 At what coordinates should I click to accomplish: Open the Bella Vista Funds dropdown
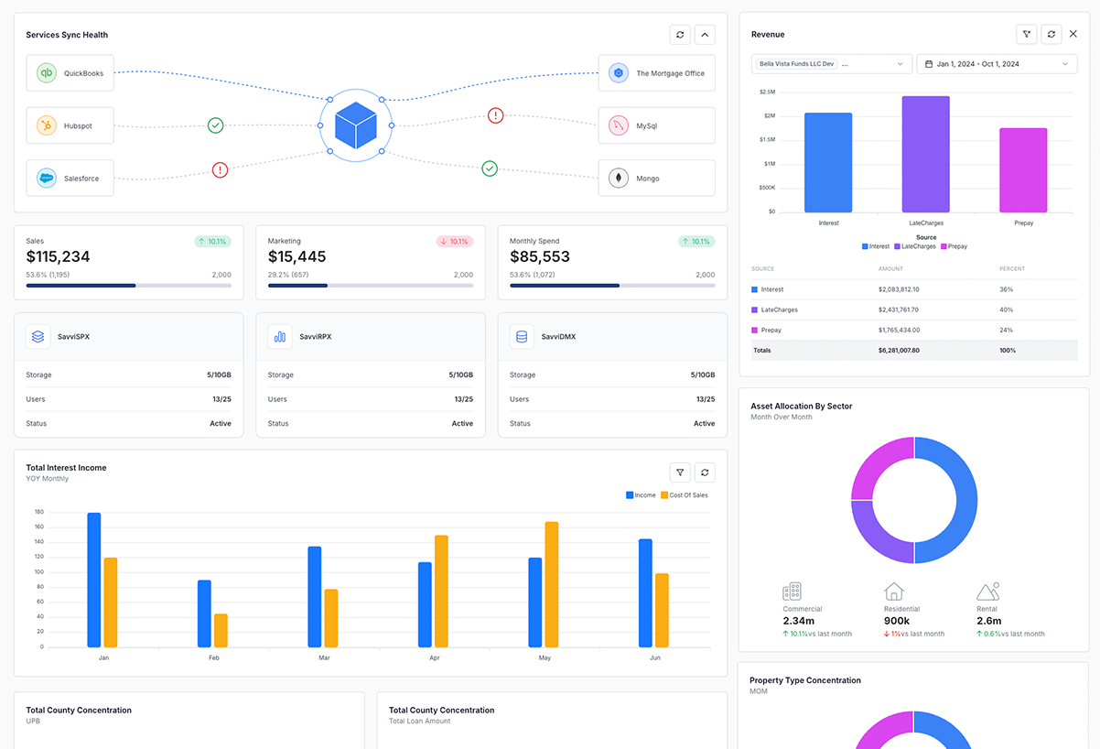tap(831, 64)
